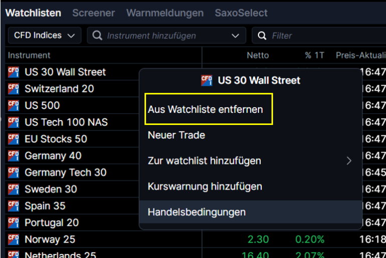The height and width of the screenshot is (258, 386).
Task: Select Kurswarnung hinzufügen menu entry
Action: (x=205, y=187)
